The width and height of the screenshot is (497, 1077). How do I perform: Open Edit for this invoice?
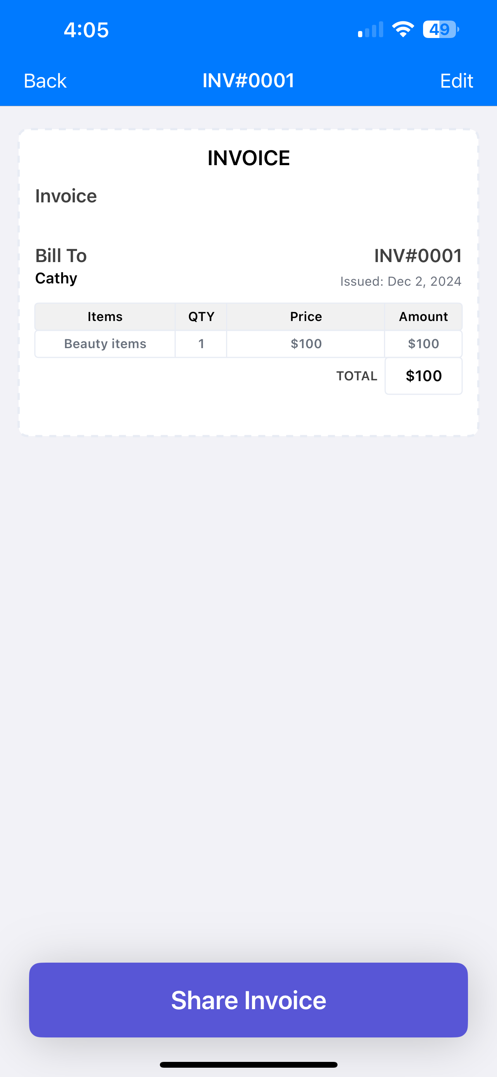[456, 81]
